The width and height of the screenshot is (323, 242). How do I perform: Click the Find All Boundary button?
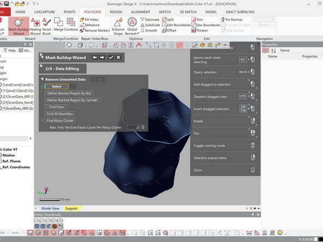pyautogui.click(x=59, y=113)
